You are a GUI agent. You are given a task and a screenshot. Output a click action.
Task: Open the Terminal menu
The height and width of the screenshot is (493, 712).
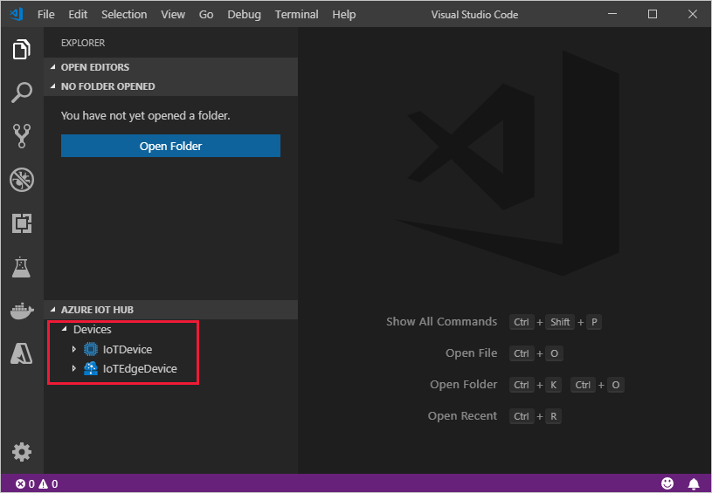point(296,15)
